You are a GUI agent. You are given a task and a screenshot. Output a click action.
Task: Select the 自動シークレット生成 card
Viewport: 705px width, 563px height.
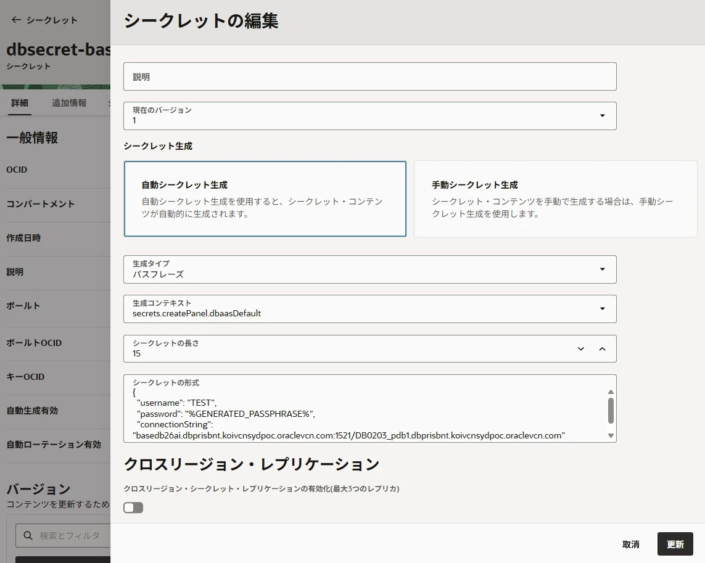tap(265, 199)
